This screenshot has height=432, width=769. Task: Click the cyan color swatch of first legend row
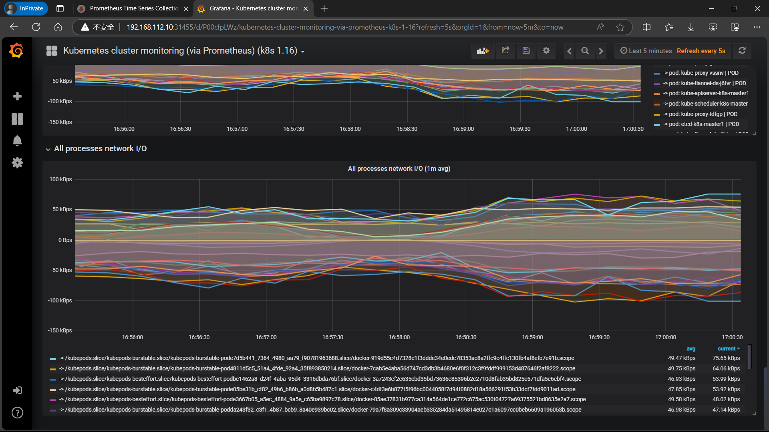53,358
